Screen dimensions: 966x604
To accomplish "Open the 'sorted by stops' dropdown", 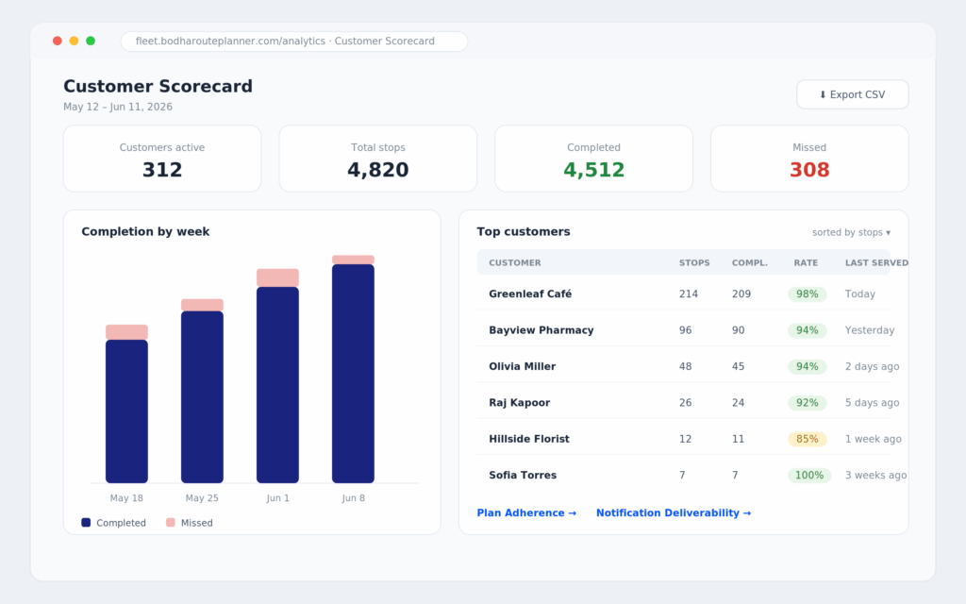I will 851,232.
